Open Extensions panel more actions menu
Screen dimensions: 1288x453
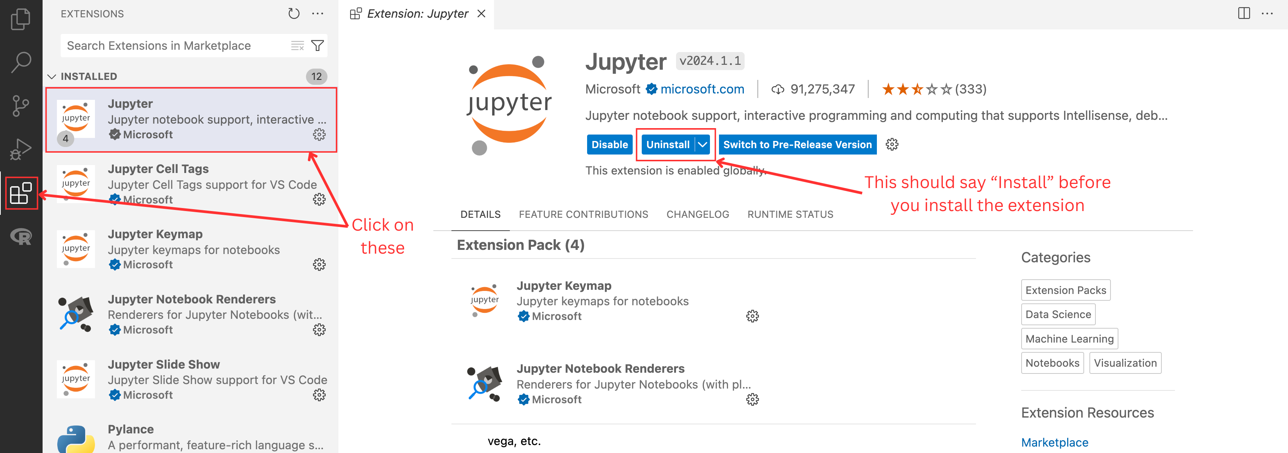318,14
